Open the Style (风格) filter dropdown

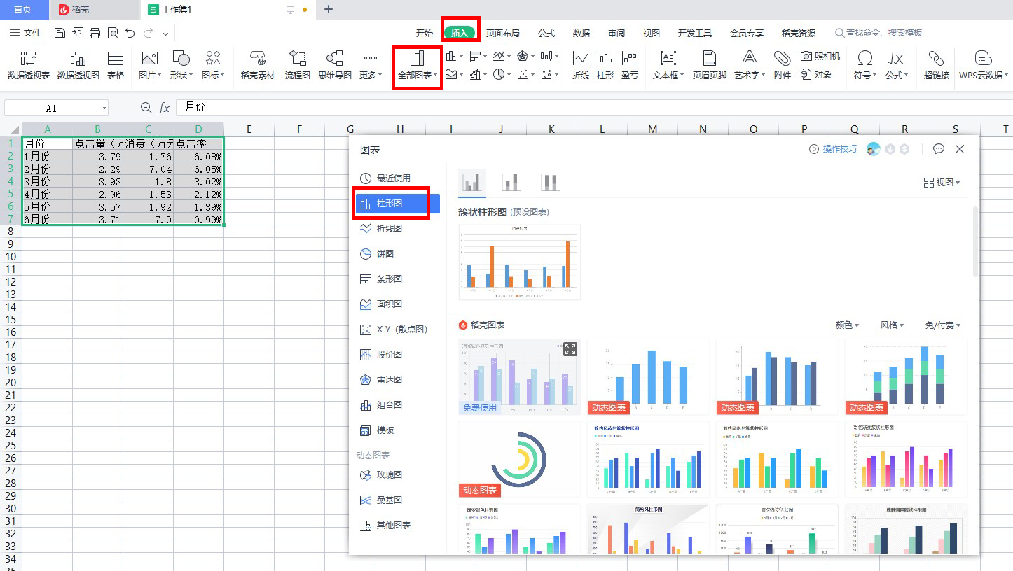892,325
